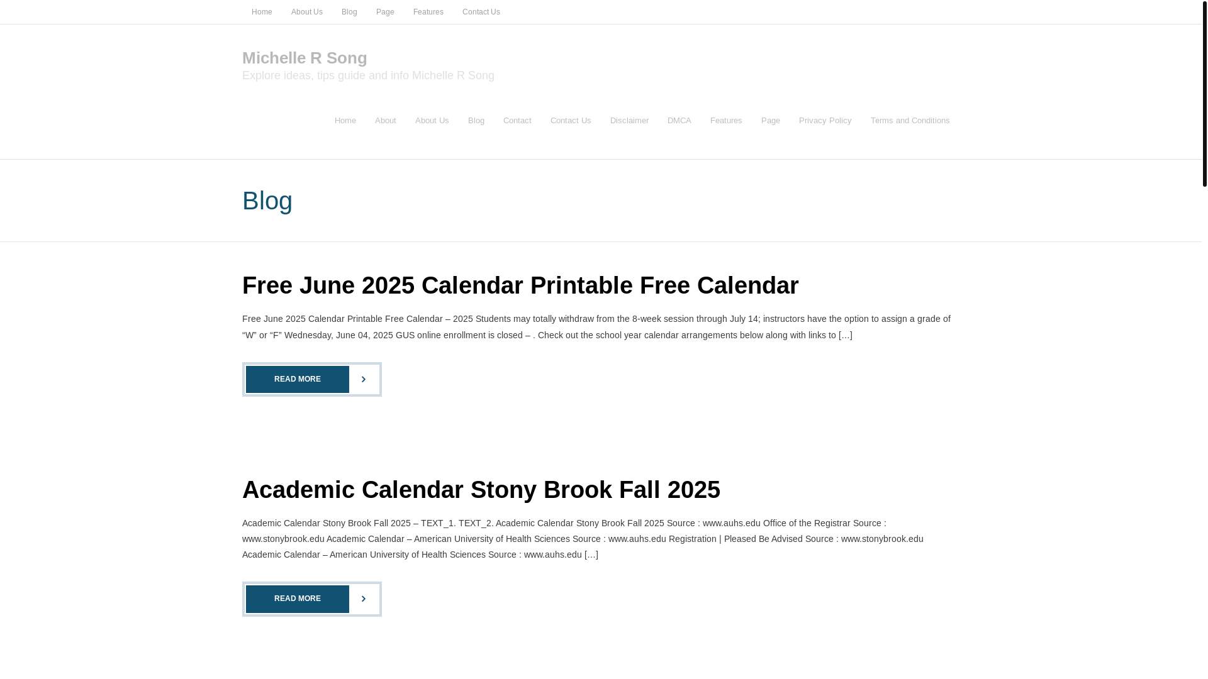This screenshot has width=1208, height=679.
Task: Open Academic Calendar Stony Brook Fall 2025 post
Action: click(481, 490)
